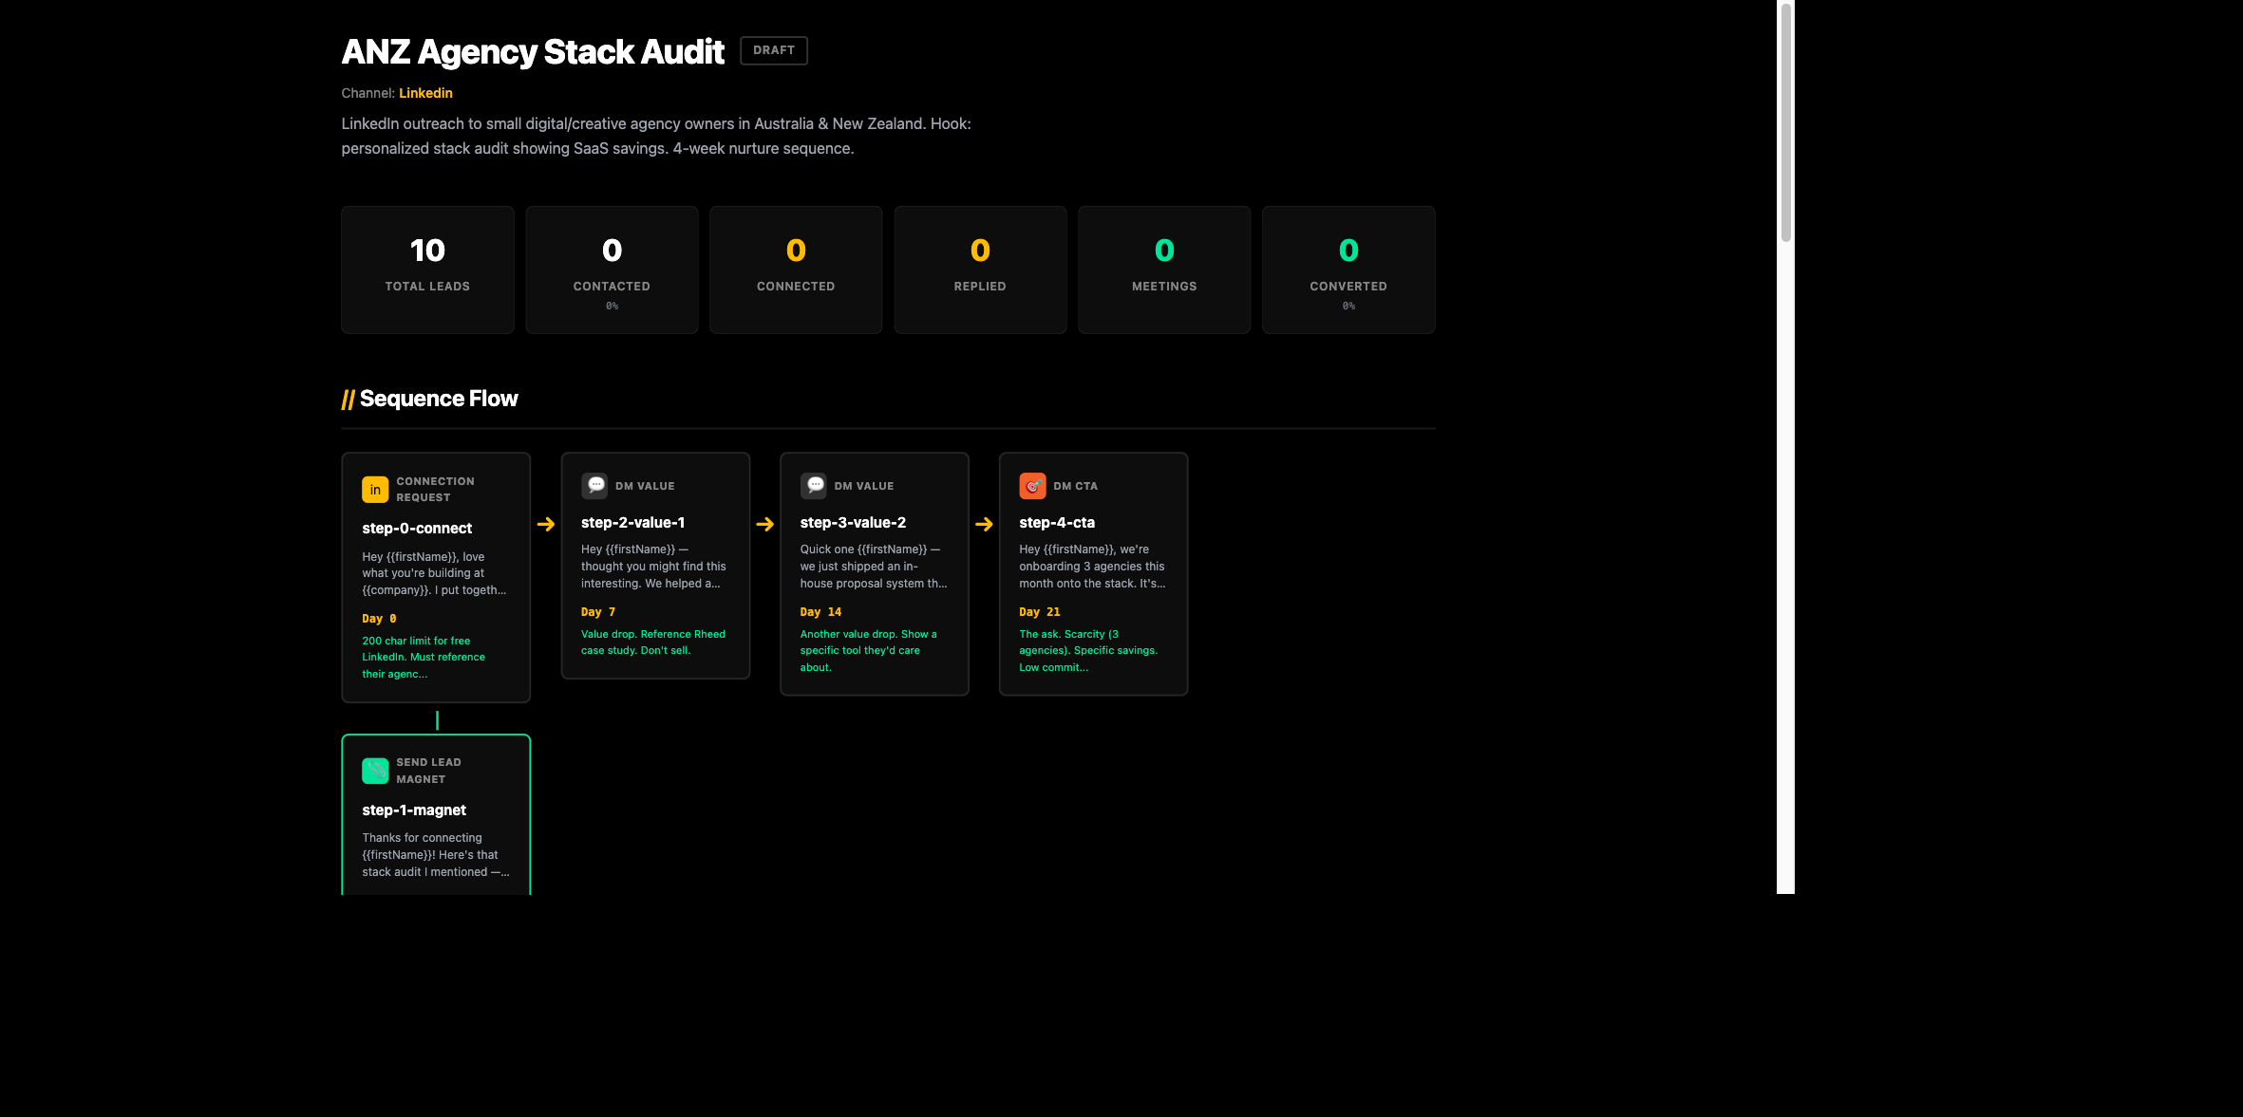
Task: Click the chat bubble icon on step-3-value-2
Action: [x=814, y=485]
